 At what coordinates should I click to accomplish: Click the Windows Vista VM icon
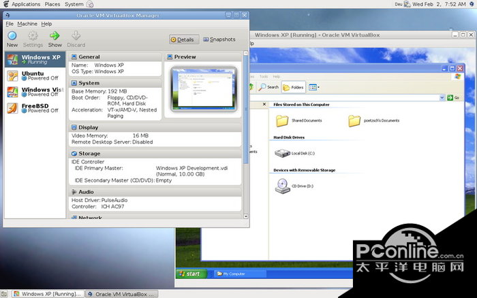pyautogui.click(x=13, y=92)
